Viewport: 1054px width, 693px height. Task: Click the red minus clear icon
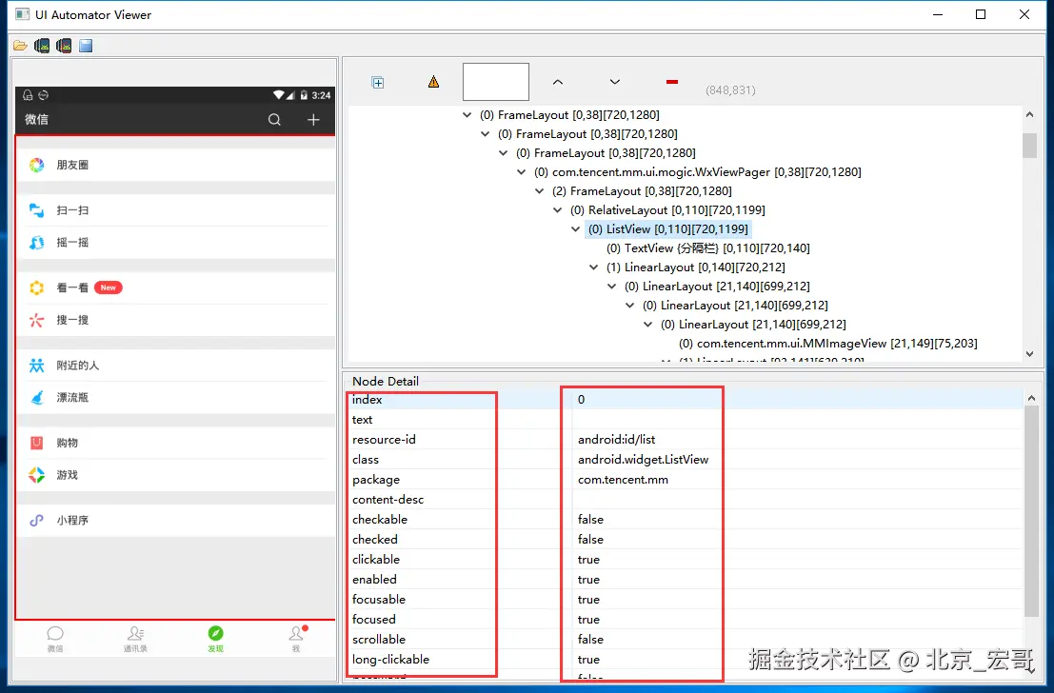point(671,82)
